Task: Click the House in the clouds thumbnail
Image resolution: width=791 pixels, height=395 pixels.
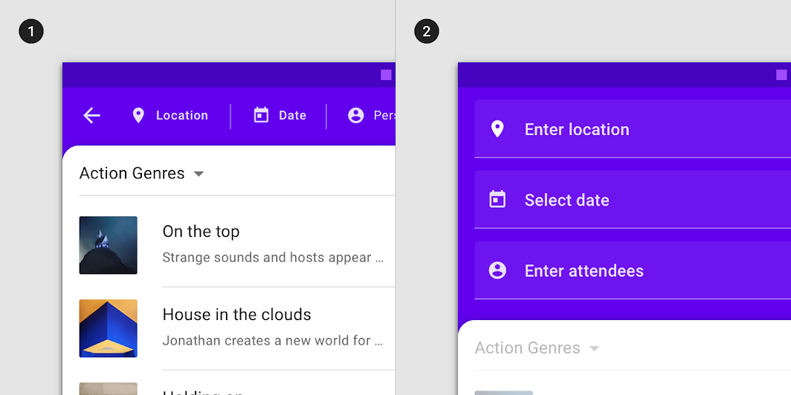Action: click(x=109, y=328)
